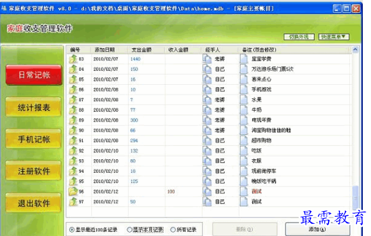This screenshot has width=371, height=236.
Task: Select expense amount 132 in row 92
Action: tap(134, 151)
